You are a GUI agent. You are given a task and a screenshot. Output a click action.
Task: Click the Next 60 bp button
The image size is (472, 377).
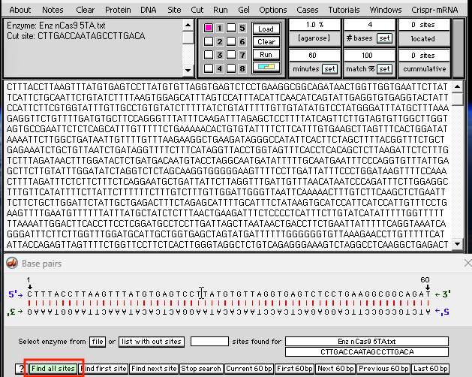[335, 369]
